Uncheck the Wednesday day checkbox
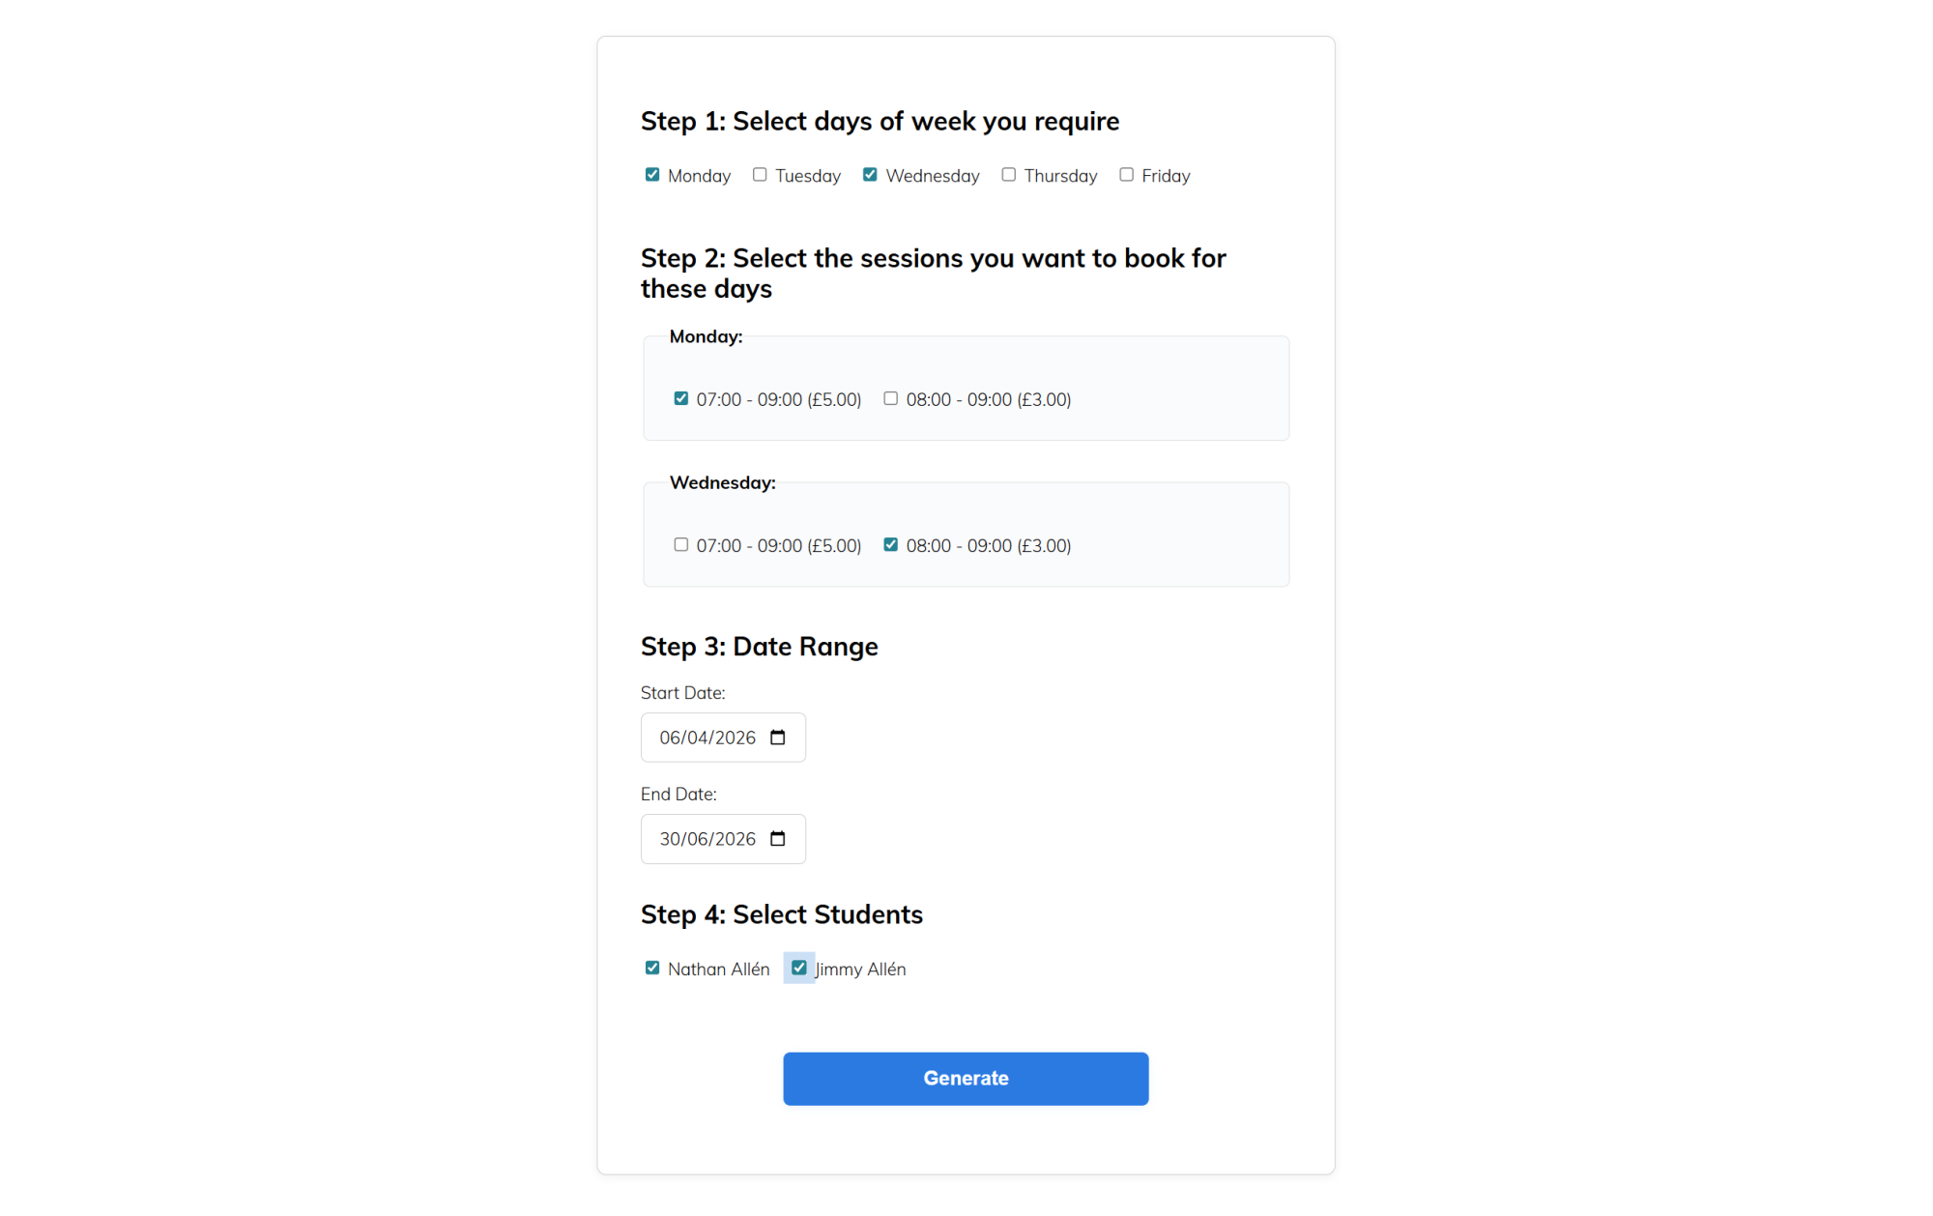The width and height of the screenshot is (1933, 1216). pos(870,175)
